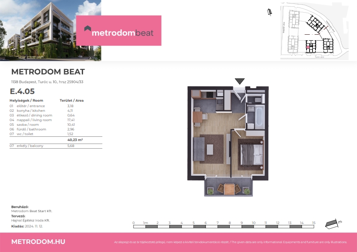357x252 pixels.
Task: Select the nappali / living room row
Action: (56, 120)
